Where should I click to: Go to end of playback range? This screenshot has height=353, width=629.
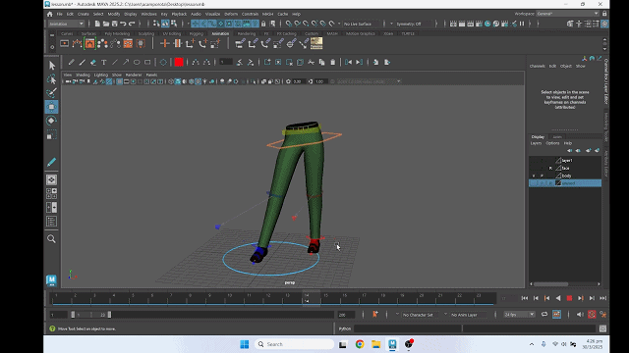pyautogui.click(x=602, y=298)
